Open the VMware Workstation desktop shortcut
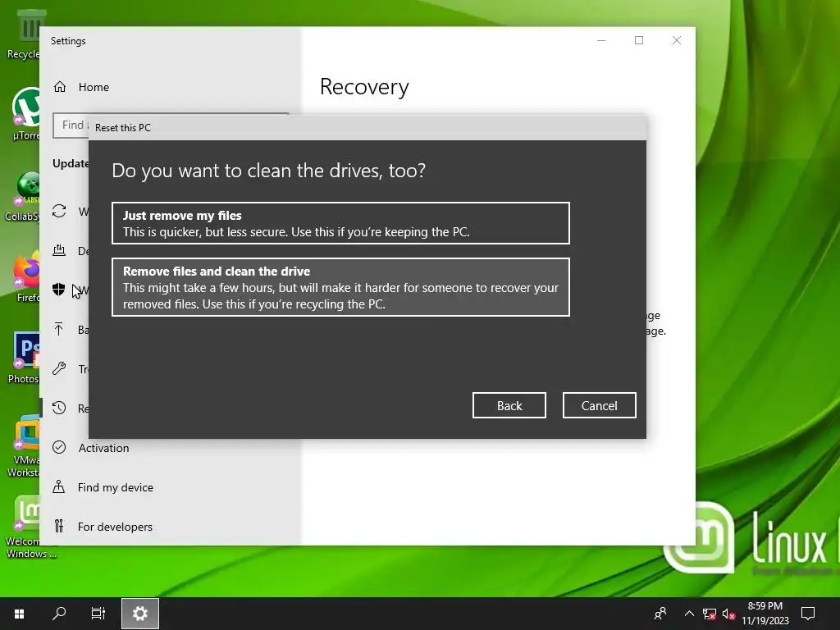The image size is (840, 630). (24, 445)
